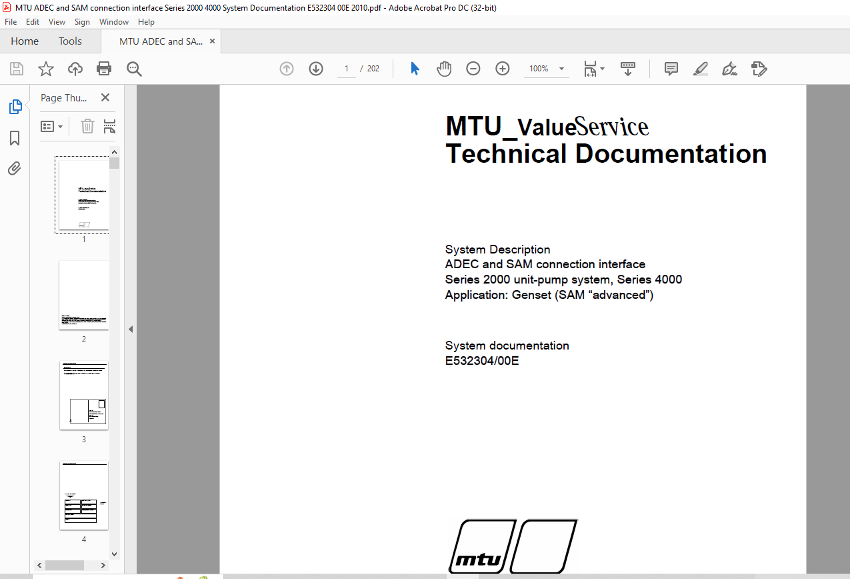850x579 pixels.
Task: Bookmark file with the star icon
Action: coord(45,69)
